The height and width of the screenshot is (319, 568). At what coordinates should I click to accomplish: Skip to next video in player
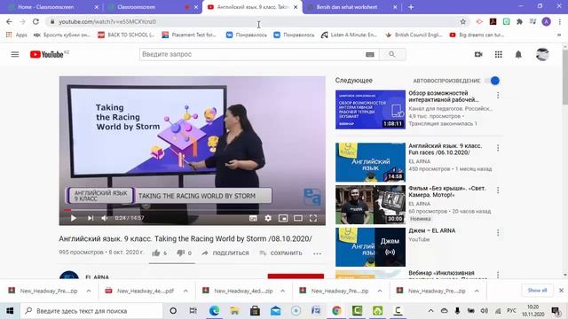click(91, 218)
